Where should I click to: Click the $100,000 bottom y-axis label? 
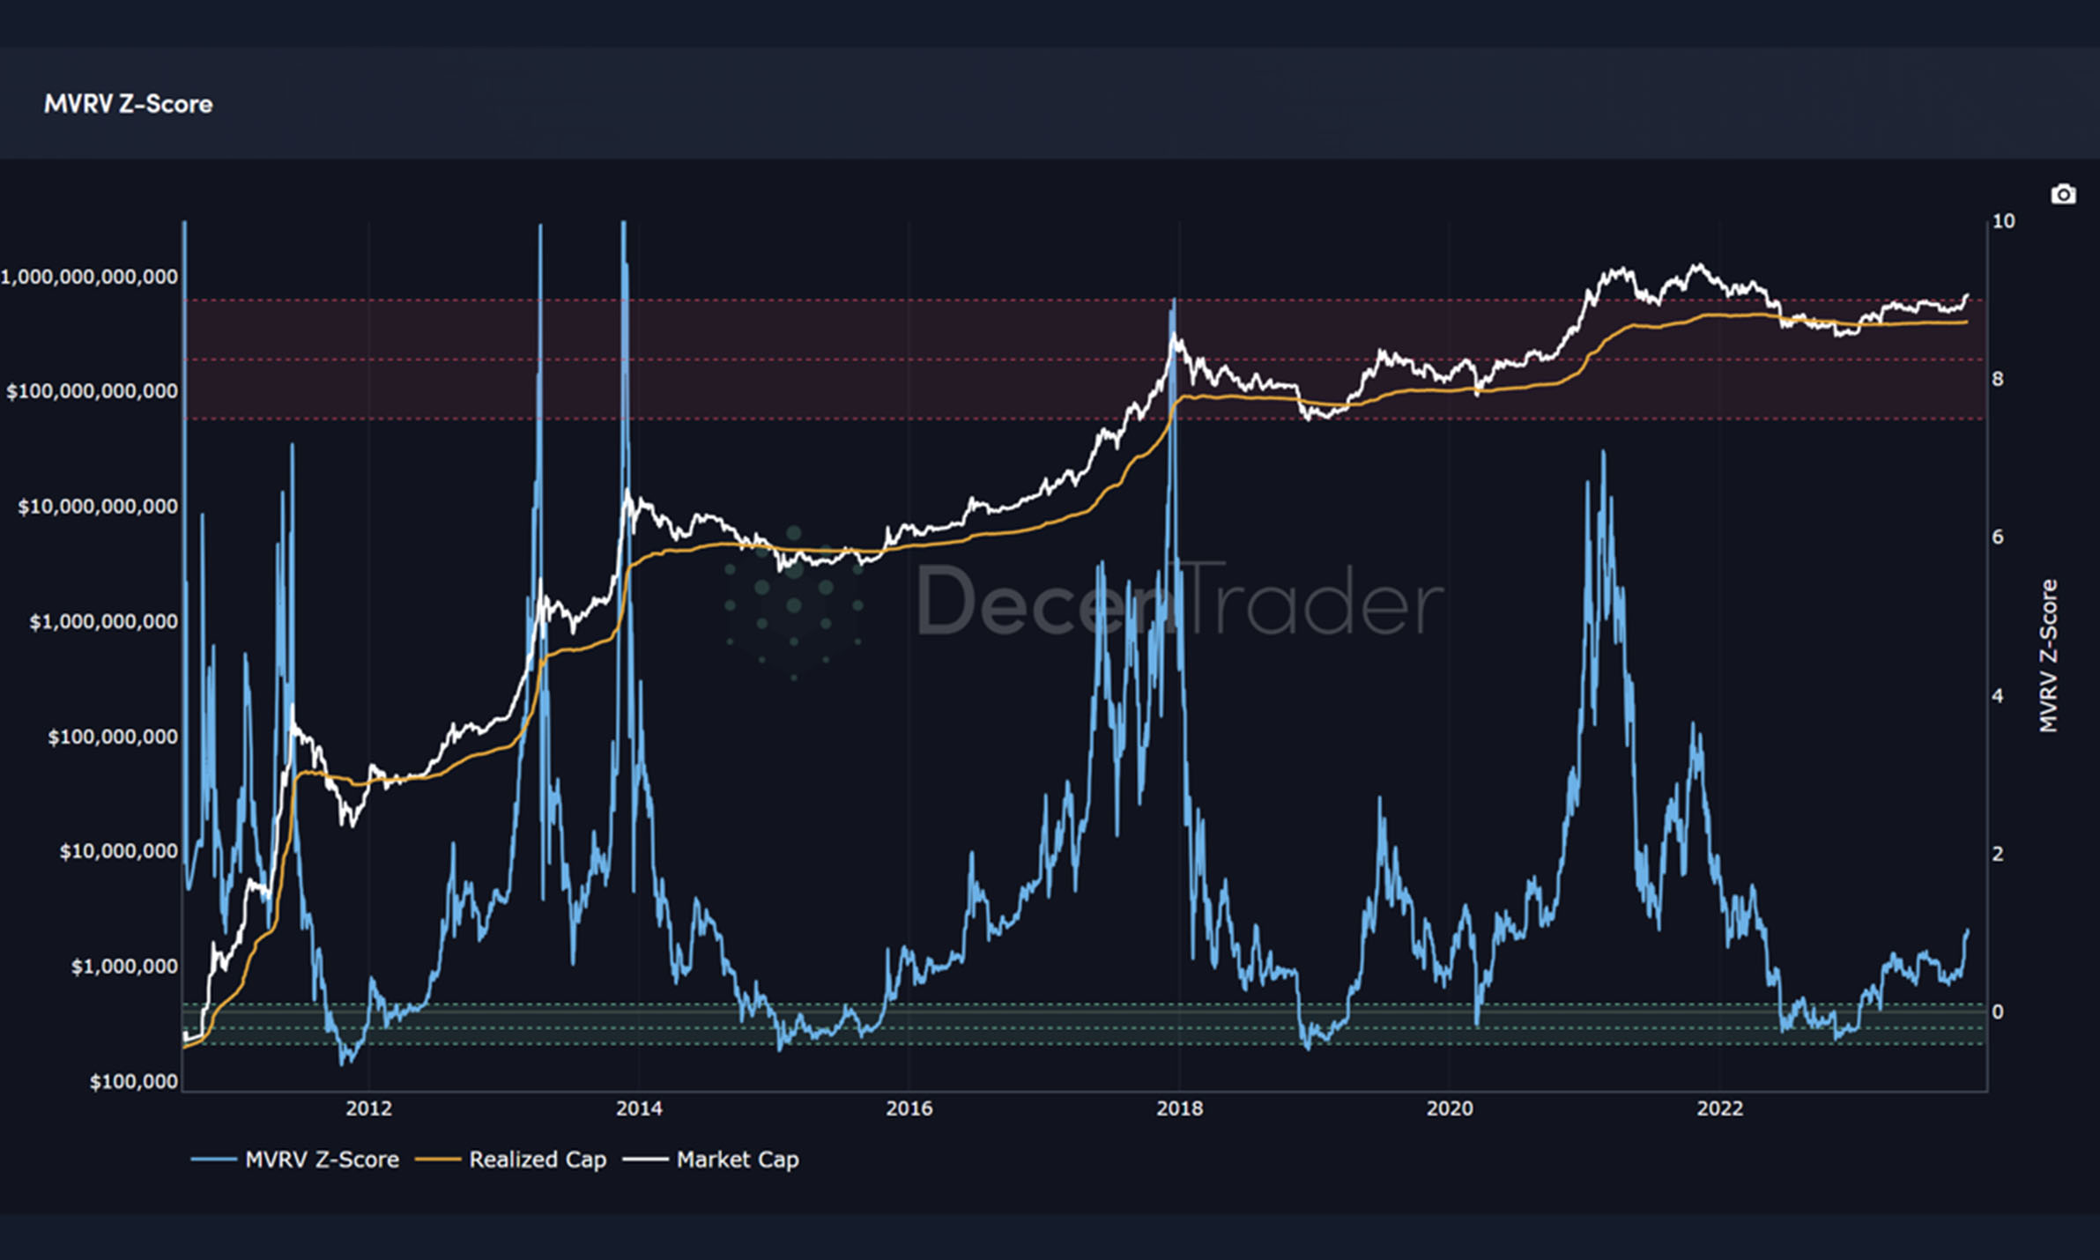[133, 1082]
